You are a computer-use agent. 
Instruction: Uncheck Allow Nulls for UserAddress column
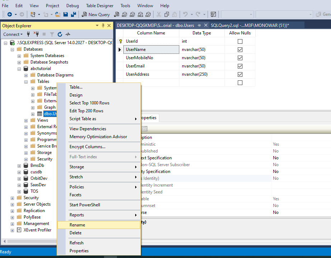(240, 74)
